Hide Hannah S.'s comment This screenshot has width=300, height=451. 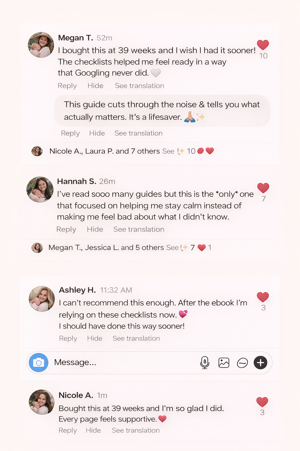coord(95,229)
